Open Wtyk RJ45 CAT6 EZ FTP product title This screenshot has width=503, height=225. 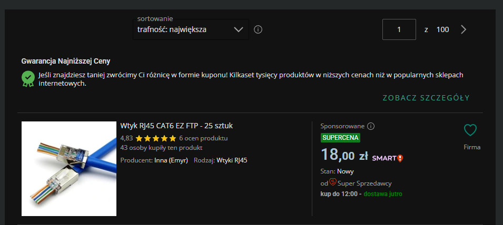pyautogui.click(x=176, y=126)
